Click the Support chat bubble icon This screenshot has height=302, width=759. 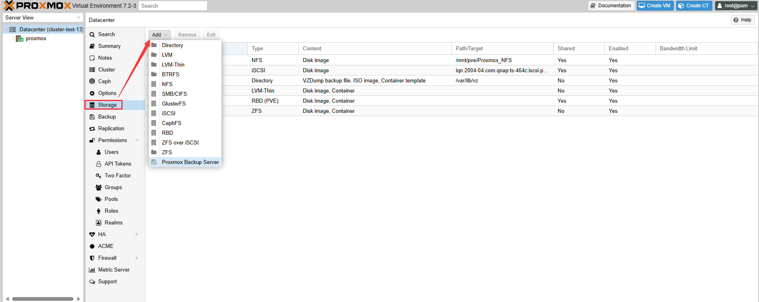click(92, 282)
